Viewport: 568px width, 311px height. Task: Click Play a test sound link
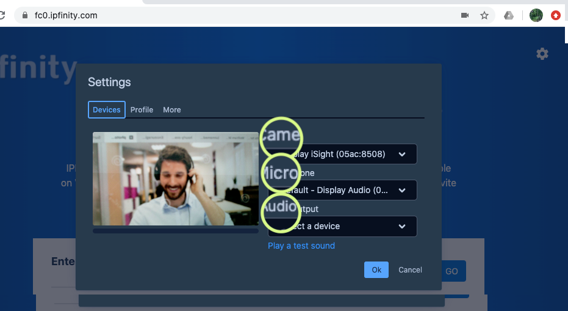(301, 246)
